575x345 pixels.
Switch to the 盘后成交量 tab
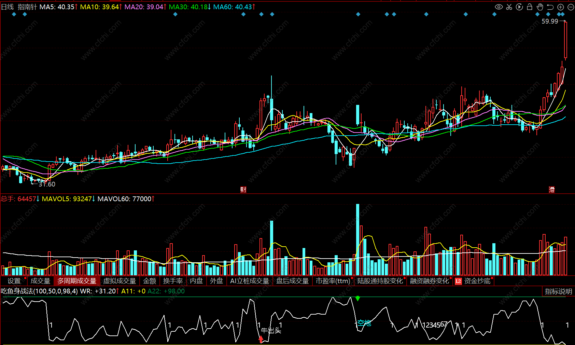coord(292,281)
